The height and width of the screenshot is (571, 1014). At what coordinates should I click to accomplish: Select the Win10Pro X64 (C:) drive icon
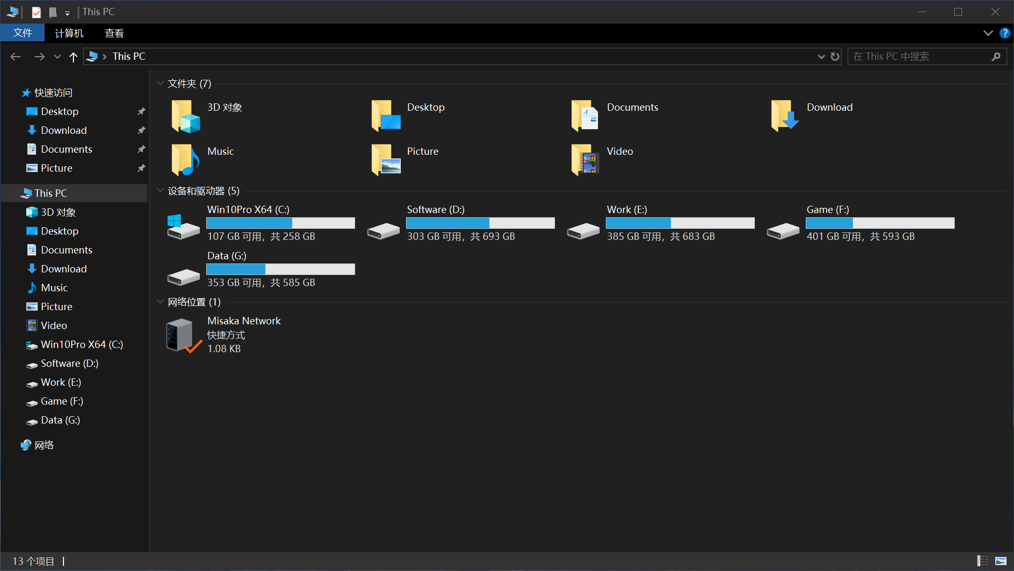(x=183, y=226)
